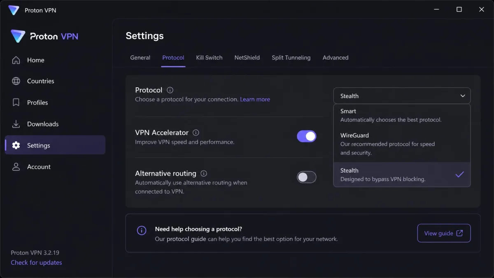Go to the Split Tunneling tab
Screen dimensions: 494x278
click(x=291, y=58)
